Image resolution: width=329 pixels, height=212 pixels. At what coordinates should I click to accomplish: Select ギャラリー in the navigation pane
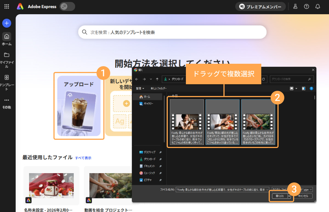point(148,104)
